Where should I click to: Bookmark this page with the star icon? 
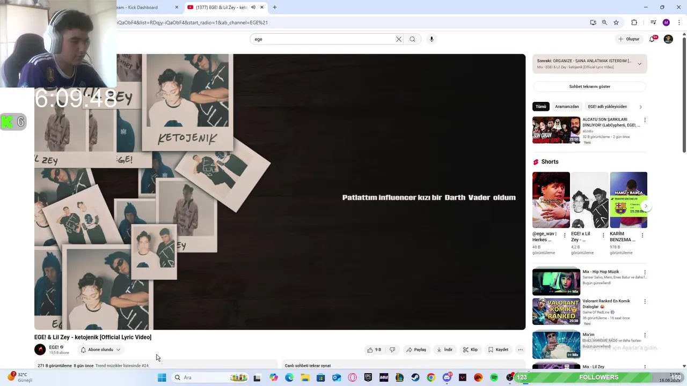(x=616, y=23)
